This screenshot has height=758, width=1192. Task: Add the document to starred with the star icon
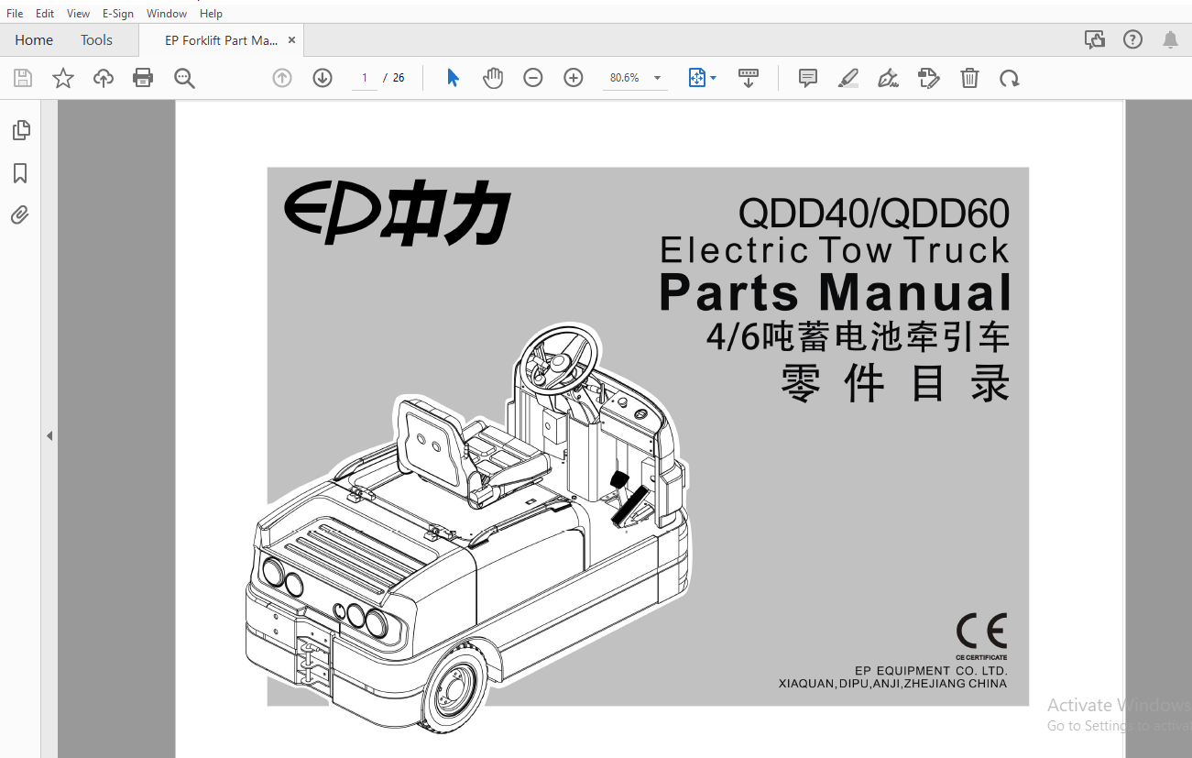coord(63,78)
